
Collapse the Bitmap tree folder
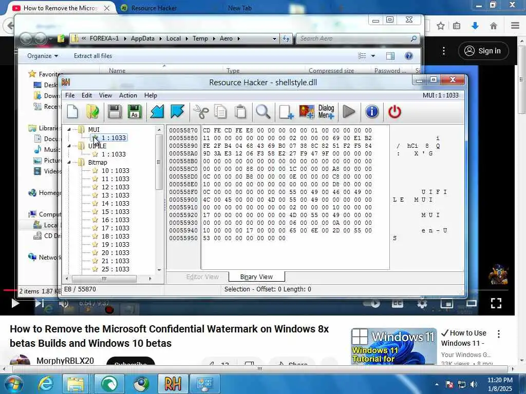pos(69,163)
